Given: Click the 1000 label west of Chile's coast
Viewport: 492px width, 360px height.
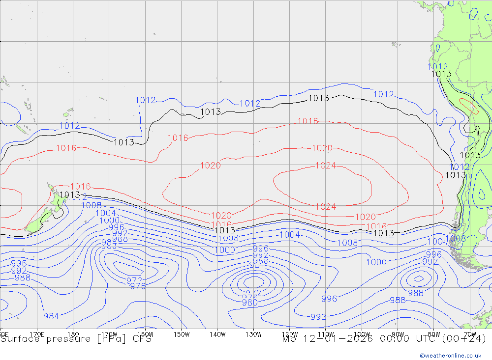Looking at the screenshot, I should point(376,262).
